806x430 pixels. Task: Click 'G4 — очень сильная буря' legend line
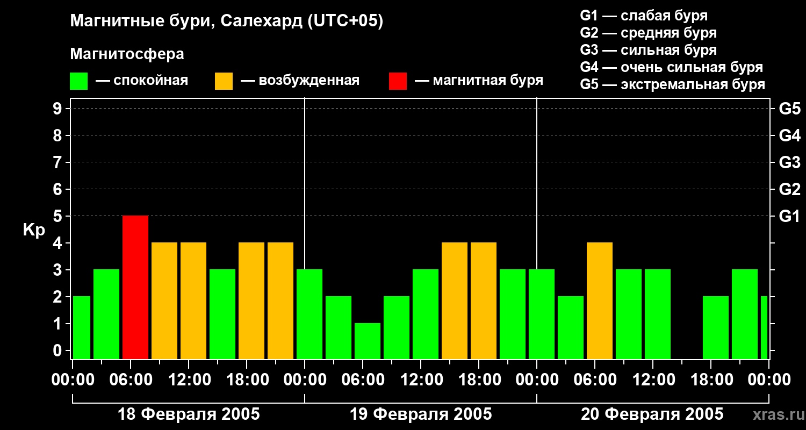pyautogui.click(x=671, y=67)
